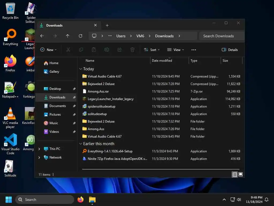Open the Recycle Bin desktop icon
The height and width of the screenshot is (206, 274).
[10, 11]
